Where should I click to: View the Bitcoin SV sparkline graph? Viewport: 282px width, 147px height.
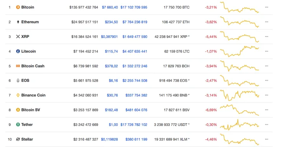(x=239, y=110)
